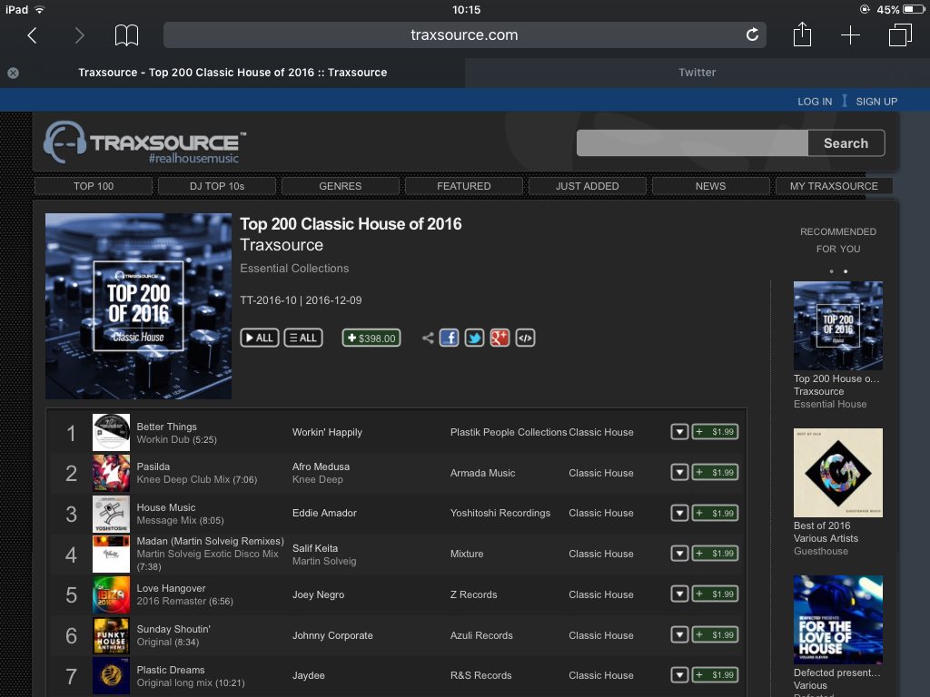Switch to the Twitter tab

pos(697,73)
